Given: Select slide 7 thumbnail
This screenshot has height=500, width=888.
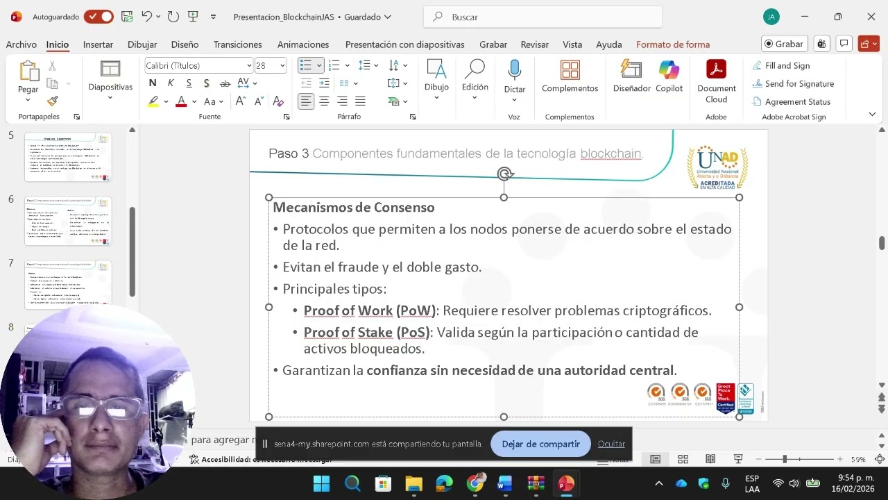Looking at the screenshot, I should [68, 285].
